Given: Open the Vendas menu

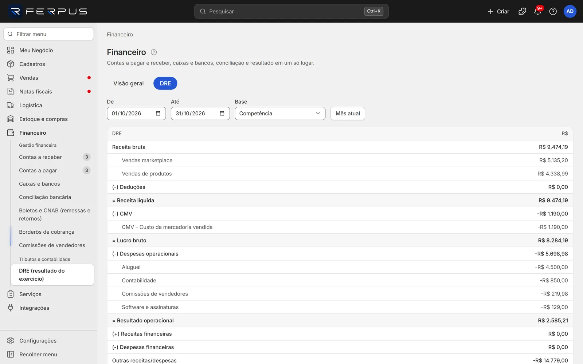Looking at the screenshot, I should [49, 78].
